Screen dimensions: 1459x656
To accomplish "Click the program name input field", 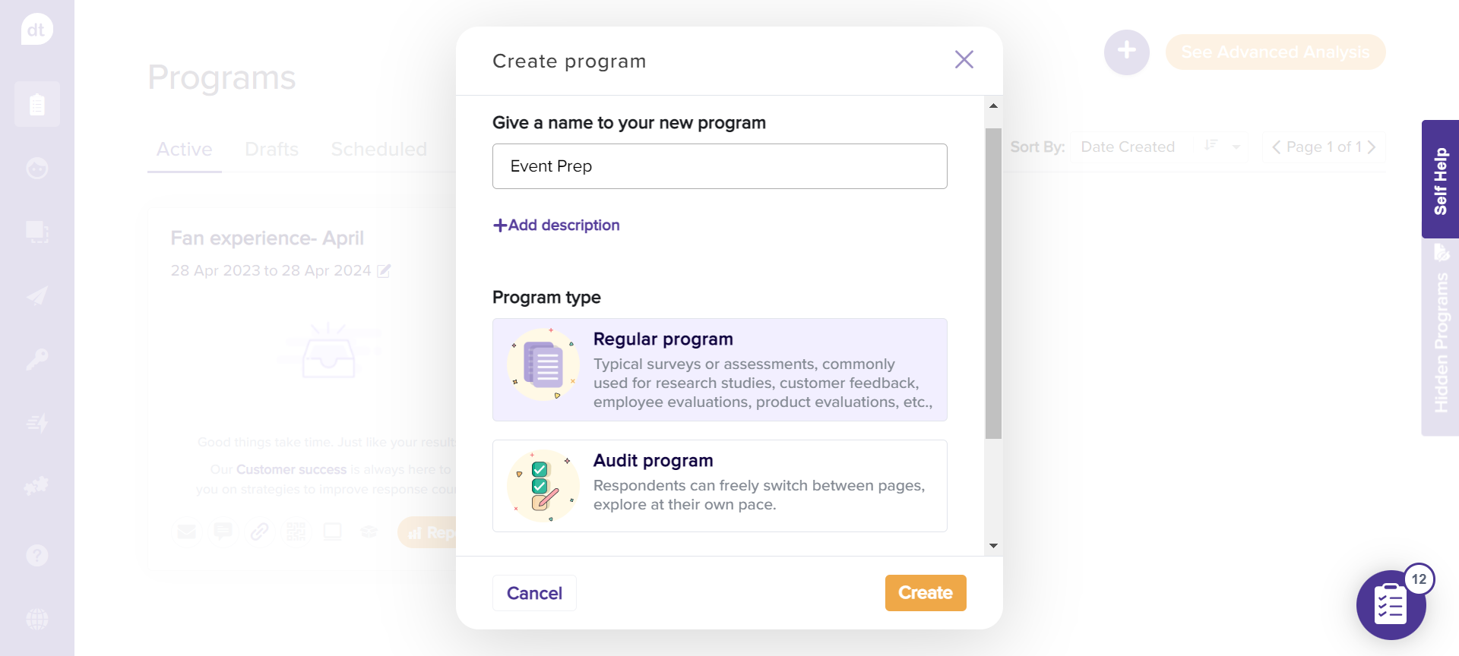I will coord(719,166).
